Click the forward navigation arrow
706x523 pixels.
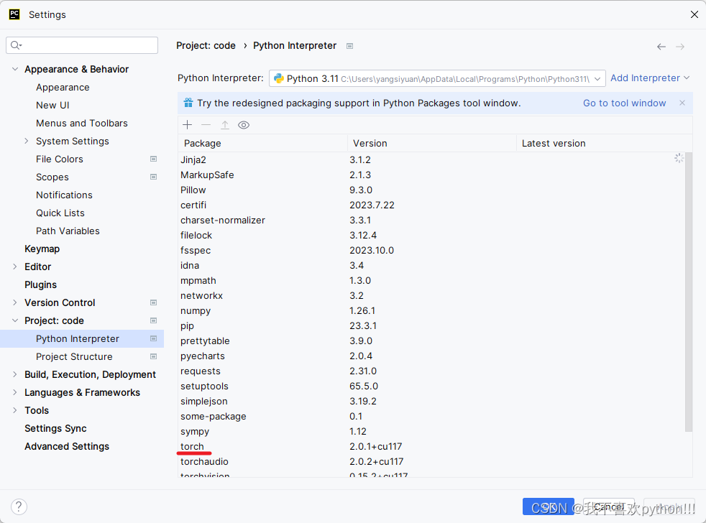point(680,47)
